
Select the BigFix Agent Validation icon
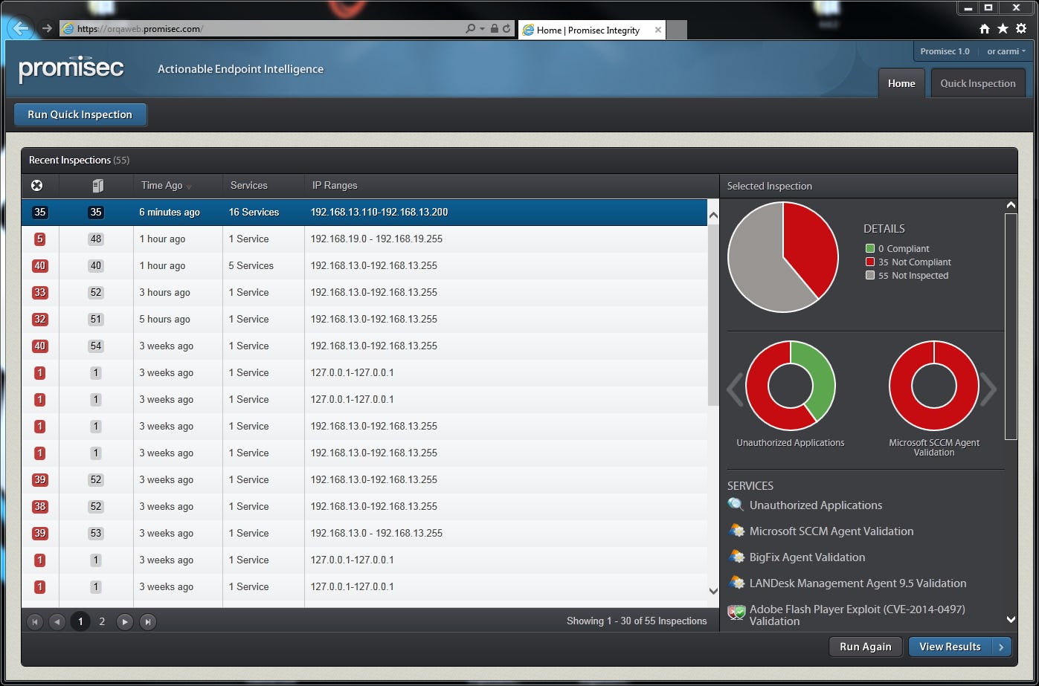coord(736,557)
